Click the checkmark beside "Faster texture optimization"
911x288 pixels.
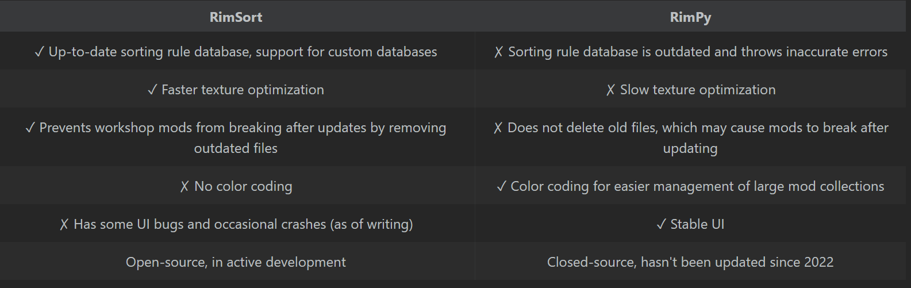152,90
